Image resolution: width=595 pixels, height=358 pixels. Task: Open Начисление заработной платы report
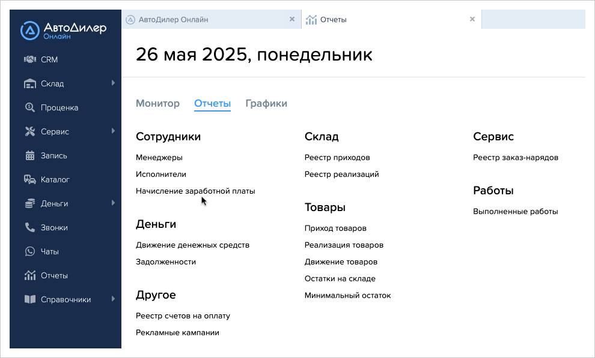pos(195,191)
